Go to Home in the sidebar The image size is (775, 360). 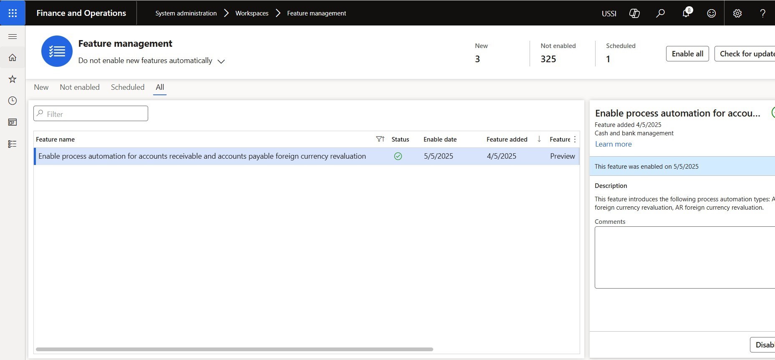coord(13,58)
